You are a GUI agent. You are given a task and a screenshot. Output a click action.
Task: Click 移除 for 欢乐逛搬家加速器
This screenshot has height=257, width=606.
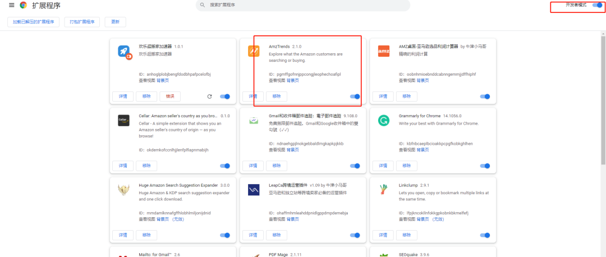146,97
